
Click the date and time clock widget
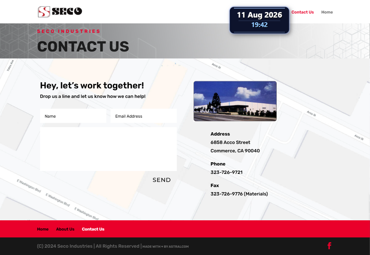(259, 20)
